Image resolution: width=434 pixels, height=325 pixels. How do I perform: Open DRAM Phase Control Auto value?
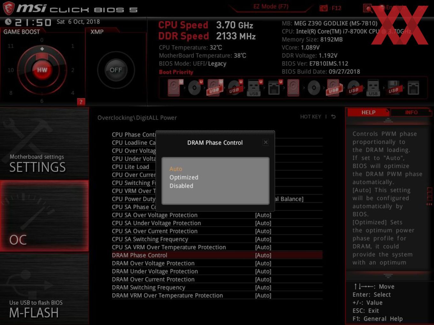point(263,255)
